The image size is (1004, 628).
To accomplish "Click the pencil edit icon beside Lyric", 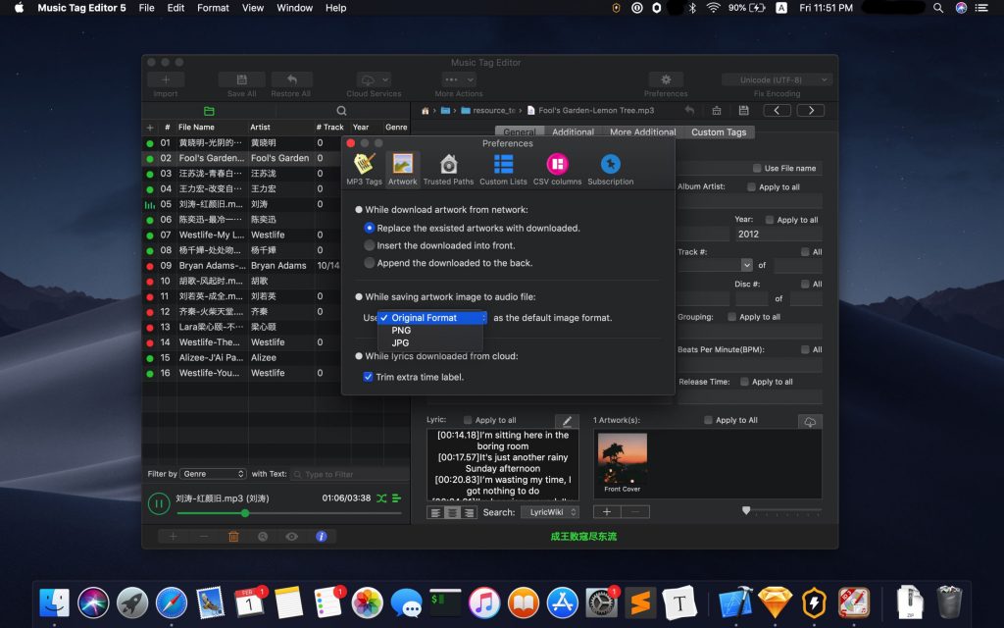I will tap(567, 421).
